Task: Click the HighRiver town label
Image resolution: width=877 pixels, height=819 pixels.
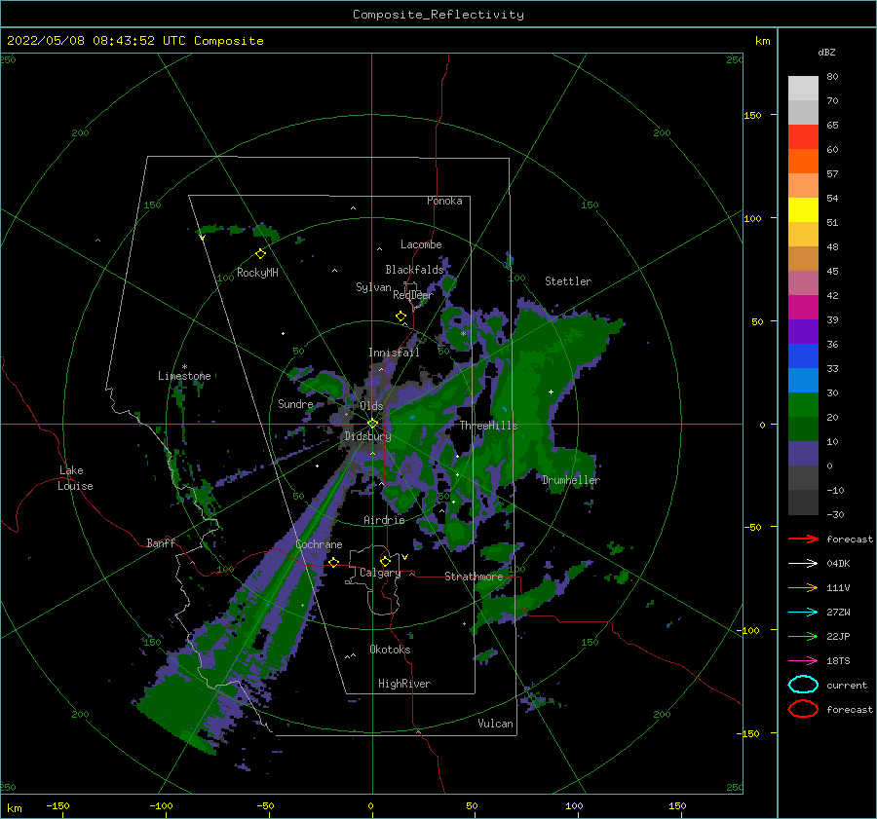Action: point(404,684)
